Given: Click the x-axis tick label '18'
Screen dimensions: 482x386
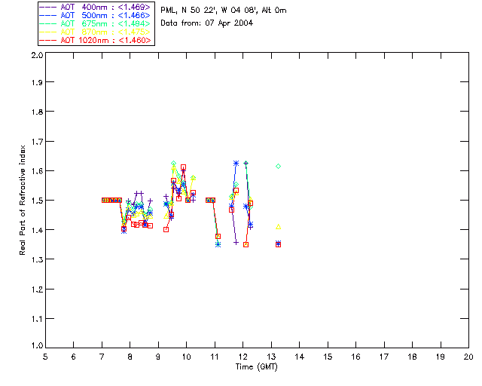Looking at the screenshot, I should pyautogui.click(x=413, y=357).
